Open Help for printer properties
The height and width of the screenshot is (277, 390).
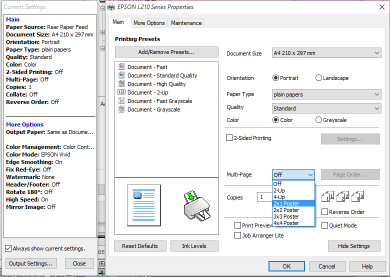pyautogui.click(x=367, y=266)
